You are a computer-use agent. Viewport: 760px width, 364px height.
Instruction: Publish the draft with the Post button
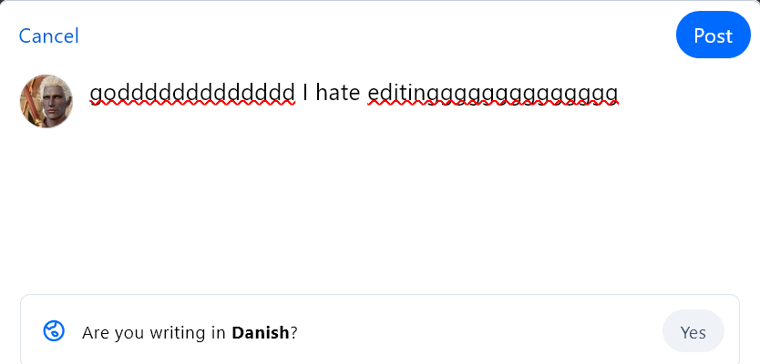point(713,35)
